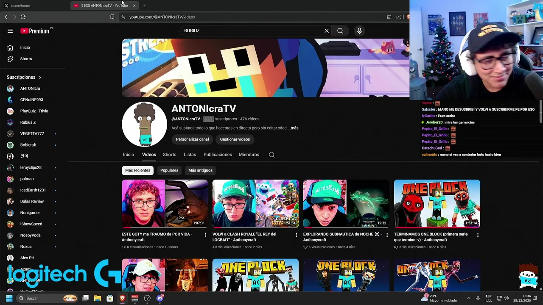The height and width of the screenshot is (305, 543).
Task: Open the Windows Start menu
Action: pos(9,298)
